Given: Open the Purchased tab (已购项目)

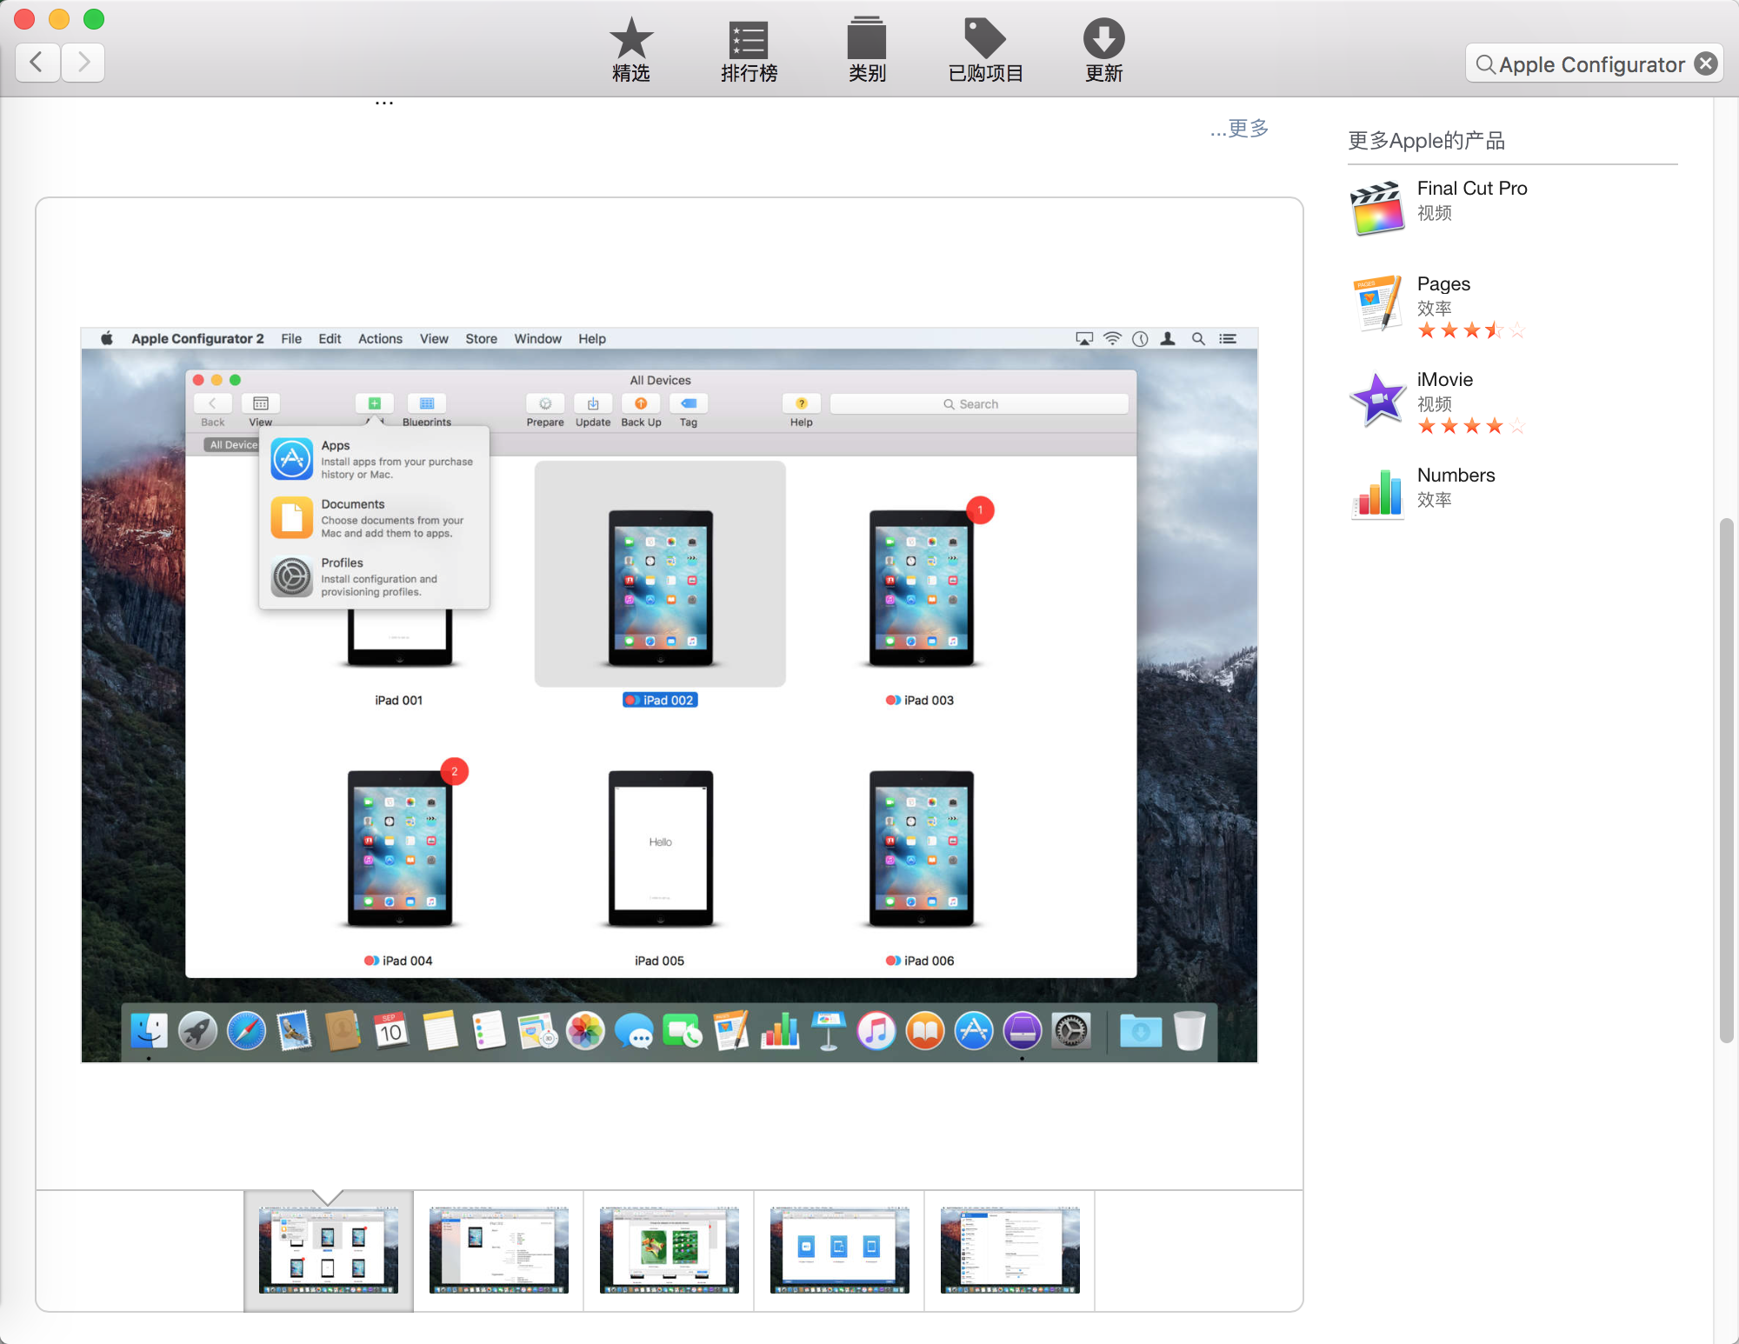Looking at the screenshot, I should (x=985, y=50).
